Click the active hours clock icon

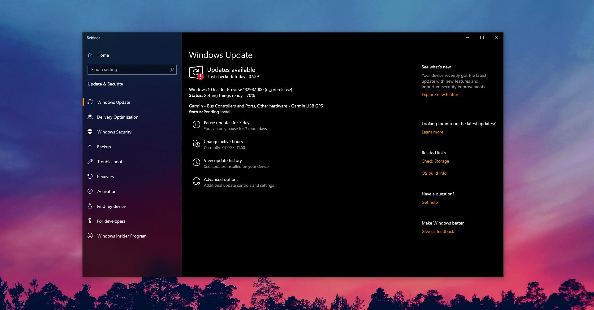tap(196, 143)
